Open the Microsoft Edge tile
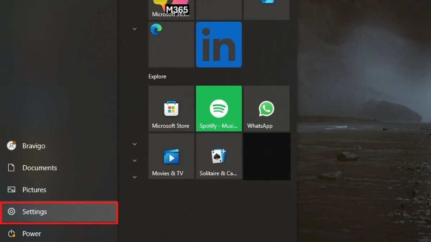This screenshot has width=431, height=242. pyautogui.click(x=171, y=44)
